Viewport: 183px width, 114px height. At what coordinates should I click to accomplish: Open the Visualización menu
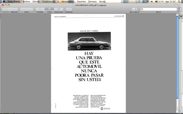pyautogui.click(x=48, y=1)
